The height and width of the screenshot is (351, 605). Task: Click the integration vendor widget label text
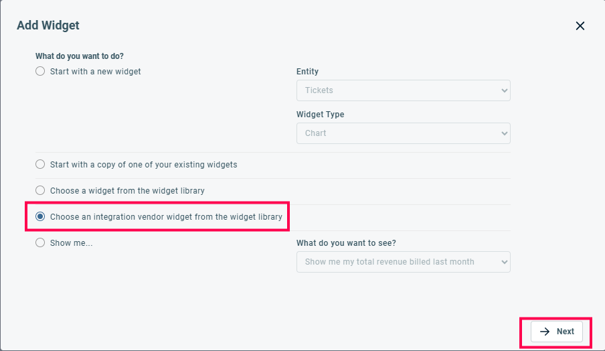(x=166, y=216)
